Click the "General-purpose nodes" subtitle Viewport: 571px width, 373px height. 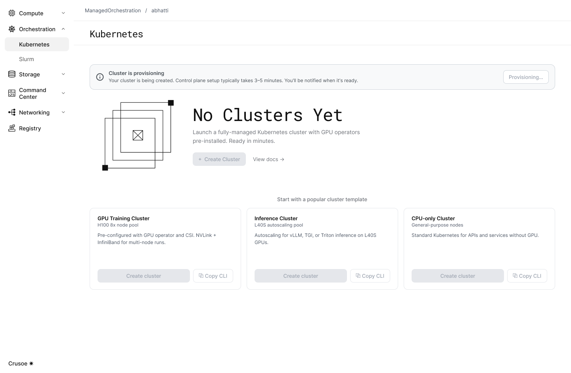tap(437, 225)
